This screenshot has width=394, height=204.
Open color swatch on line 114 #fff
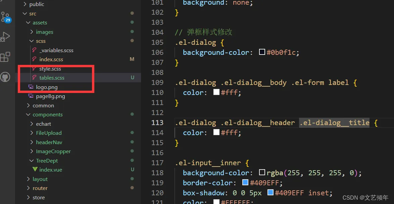tap(216, 132)
